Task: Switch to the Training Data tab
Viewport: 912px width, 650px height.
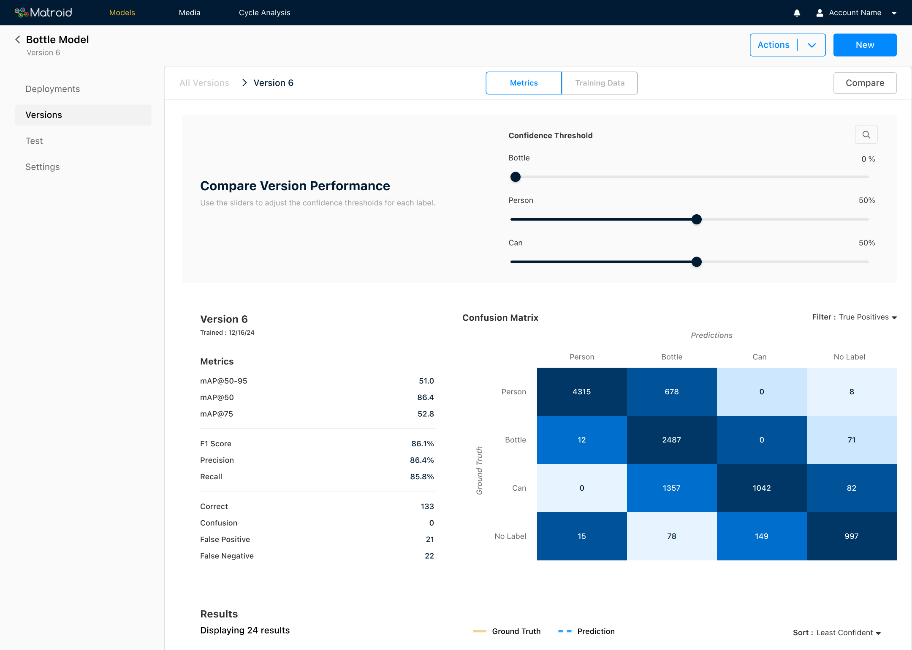Action: pos(600,83)
